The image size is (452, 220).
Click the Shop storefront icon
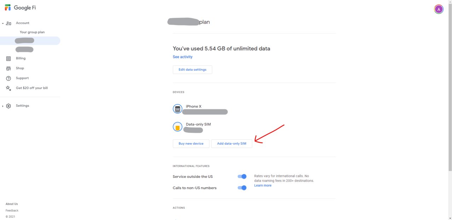coord(8,69)
